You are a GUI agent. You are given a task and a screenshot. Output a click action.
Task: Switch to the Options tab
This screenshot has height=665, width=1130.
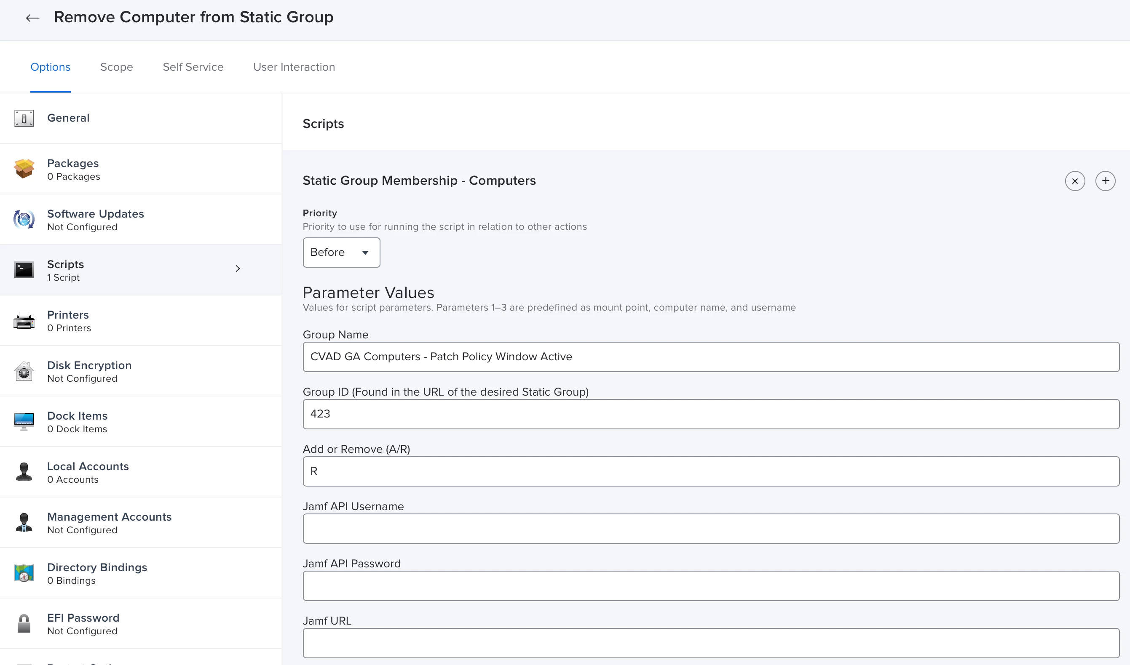click(x=50, y=67)
